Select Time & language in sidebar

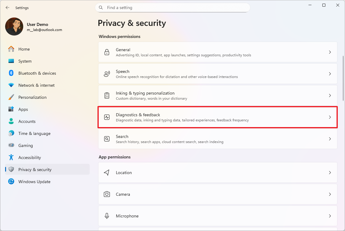[34, 133]
